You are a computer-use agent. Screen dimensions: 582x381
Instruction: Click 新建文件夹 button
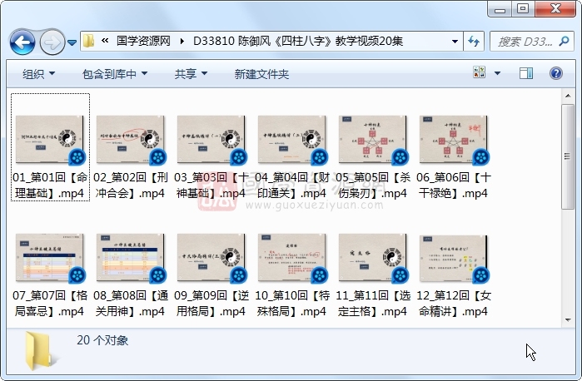261,74
